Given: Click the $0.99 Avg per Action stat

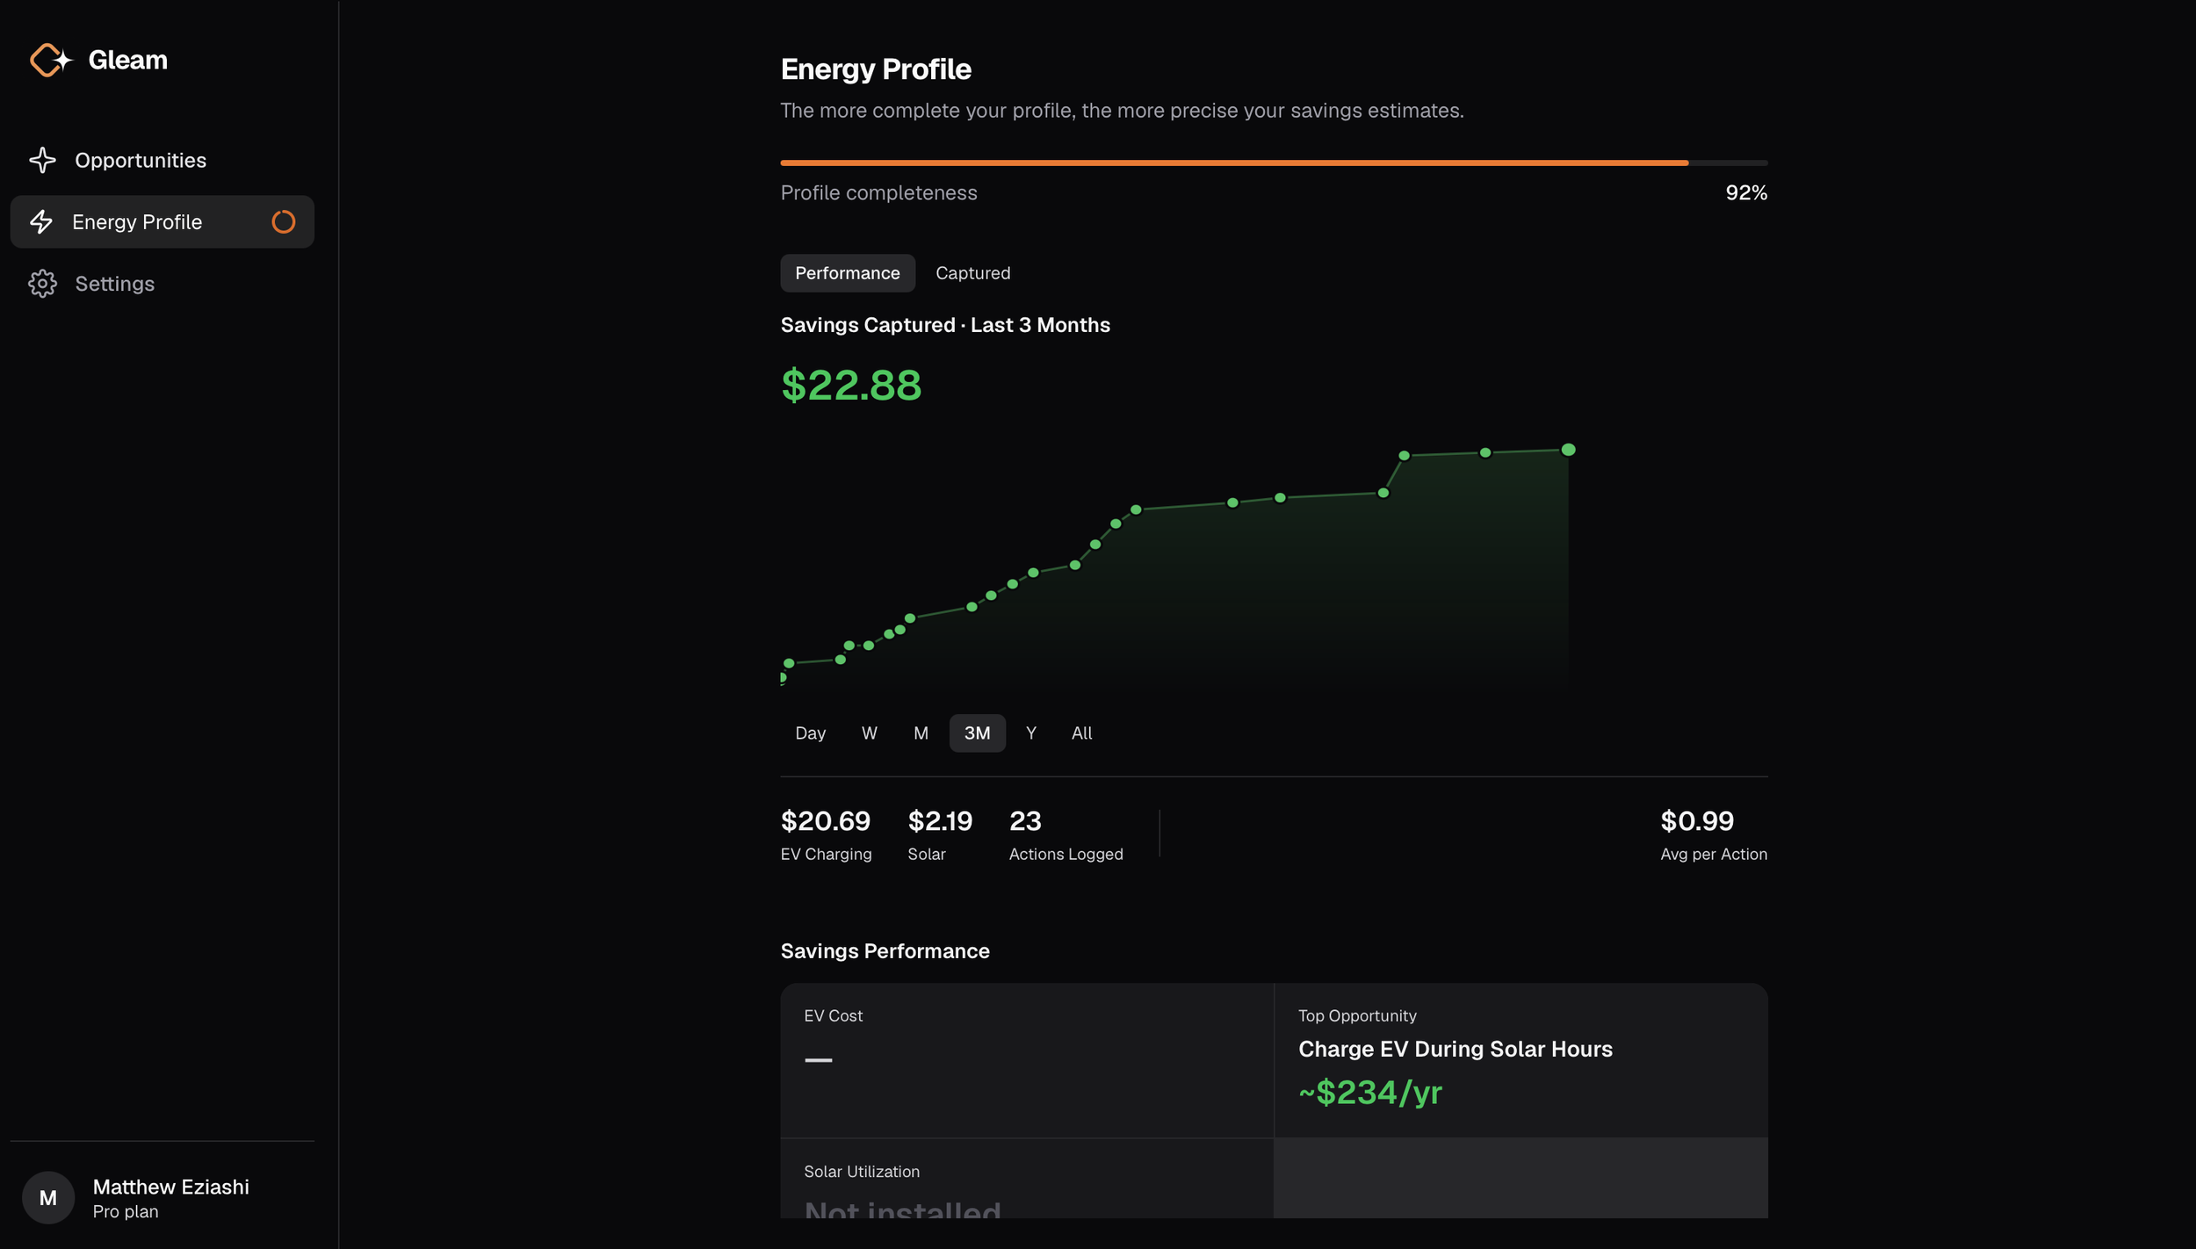Looking at the screenshot, I should 1713,834.
